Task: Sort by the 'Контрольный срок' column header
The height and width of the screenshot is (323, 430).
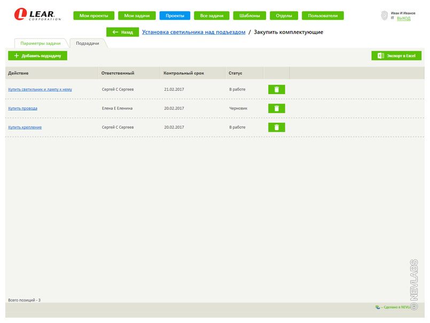Action: click(184, 73)
